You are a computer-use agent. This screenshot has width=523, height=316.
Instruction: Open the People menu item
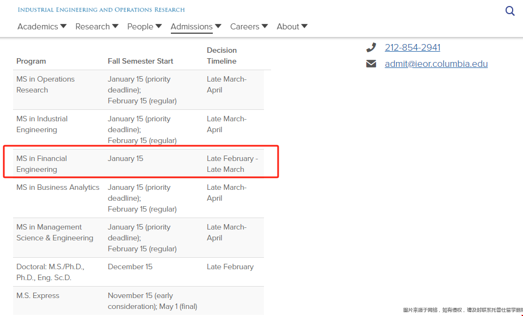[x=140, y=27]
